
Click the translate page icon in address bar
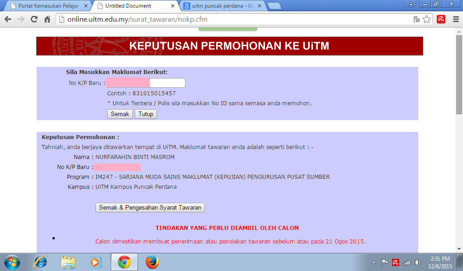pyautogui.click(x=416, y=19)
